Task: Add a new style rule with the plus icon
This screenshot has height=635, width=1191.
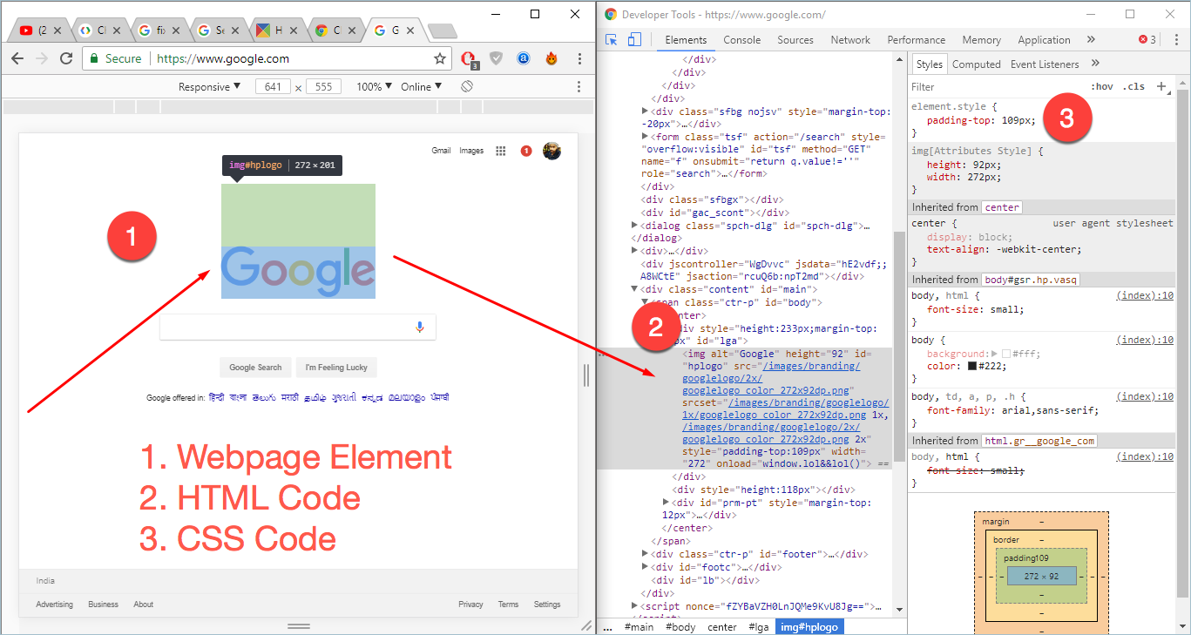Action: click(1161, 86)
